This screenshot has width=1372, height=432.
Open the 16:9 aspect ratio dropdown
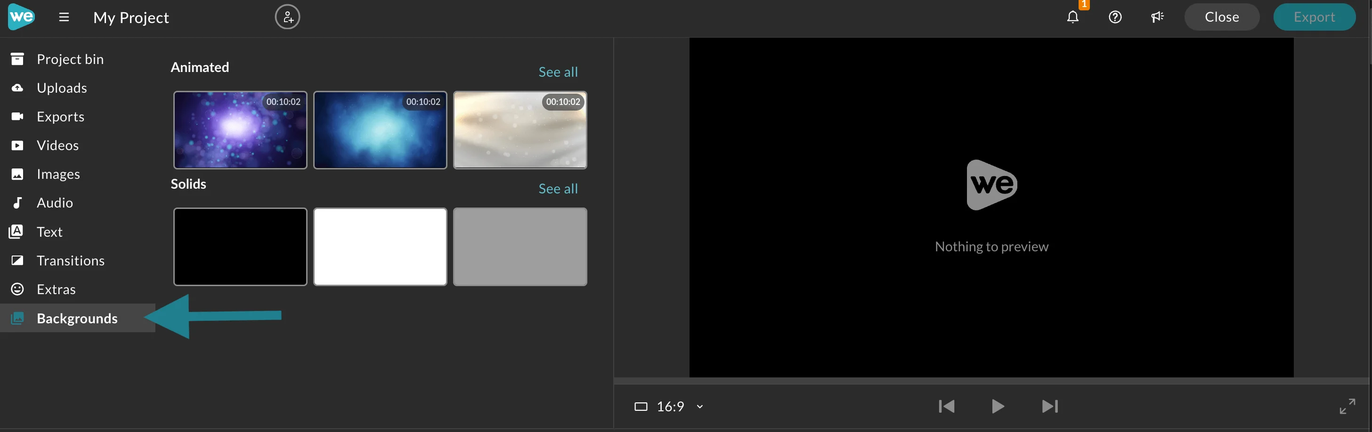tap(669, 407)
